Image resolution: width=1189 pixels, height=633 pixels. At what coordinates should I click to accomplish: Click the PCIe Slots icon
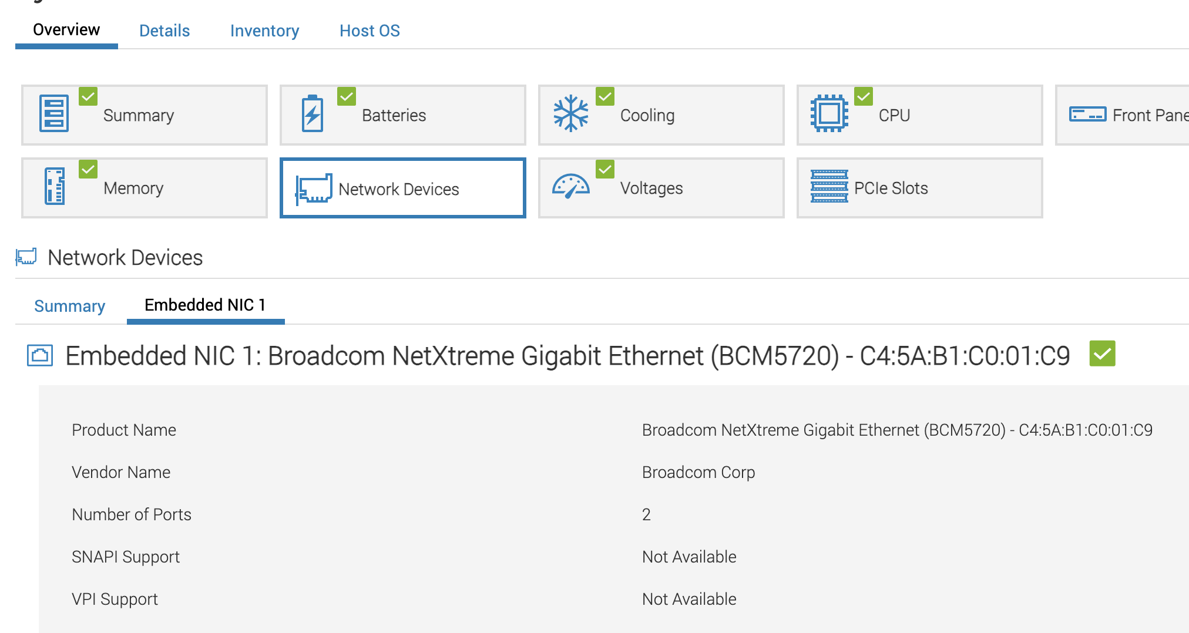(829, 187)
